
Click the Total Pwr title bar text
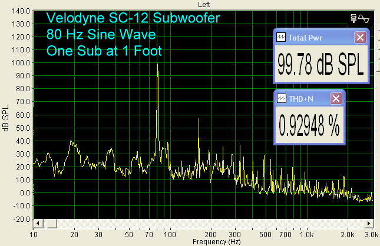[305, 38]
